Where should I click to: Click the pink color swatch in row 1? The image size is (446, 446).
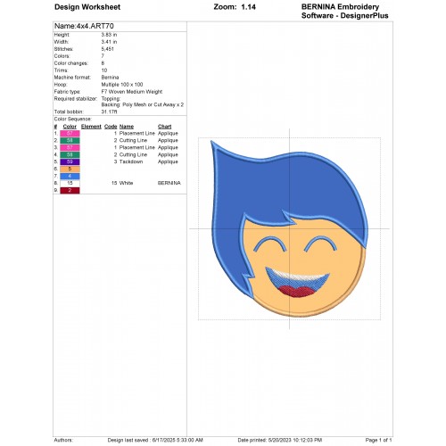(x=70, y=134)
